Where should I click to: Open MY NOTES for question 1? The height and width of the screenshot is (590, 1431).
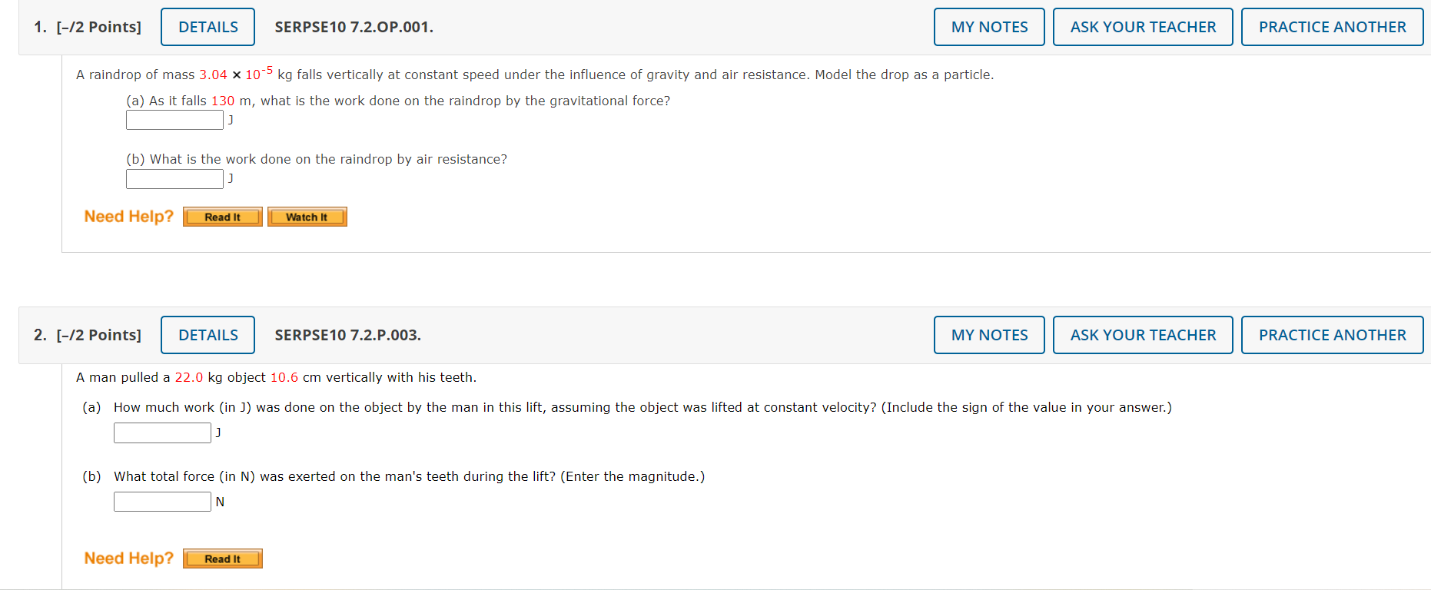coord(989,26)
